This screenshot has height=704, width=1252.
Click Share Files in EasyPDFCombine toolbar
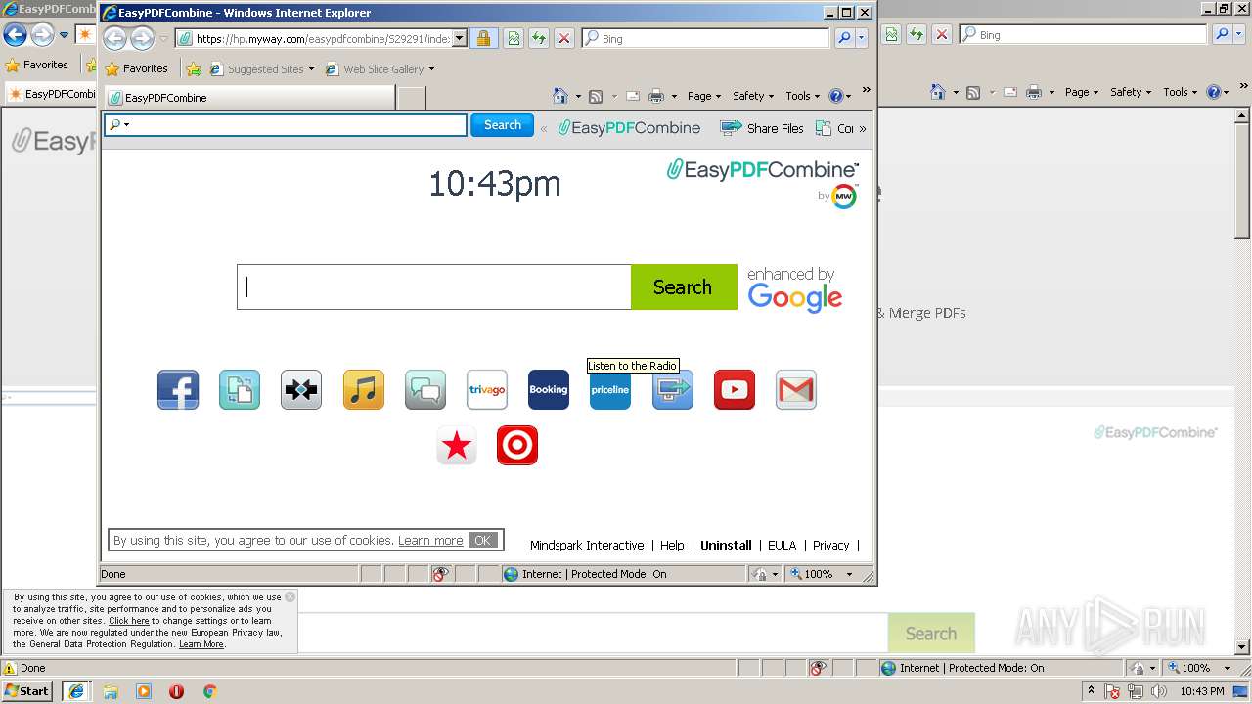click(x=762, y=128)
